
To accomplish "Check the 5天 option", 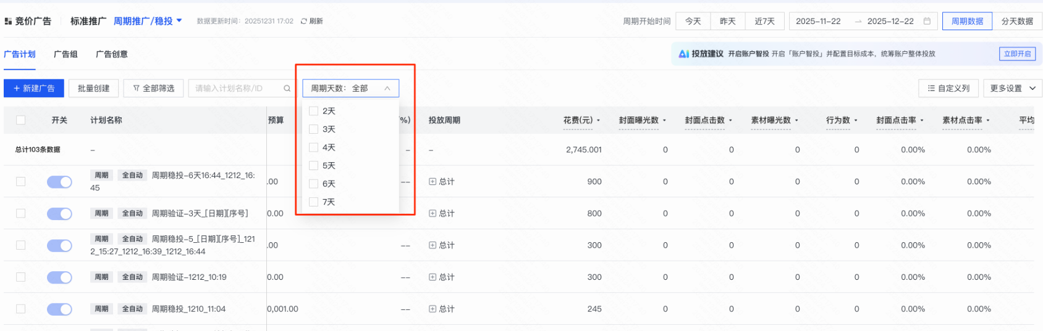I will point(313,166).
